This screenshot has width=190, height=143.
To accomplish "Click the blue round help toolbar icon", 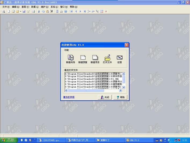I will (x=66, y=11).
